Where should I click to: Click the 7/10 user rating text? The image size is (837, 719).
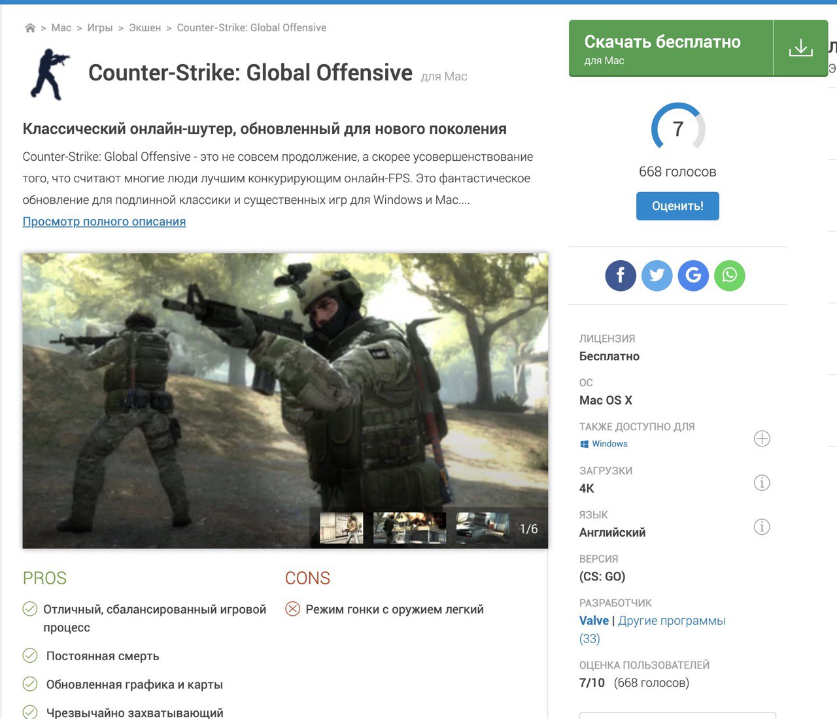coord(592,683)
